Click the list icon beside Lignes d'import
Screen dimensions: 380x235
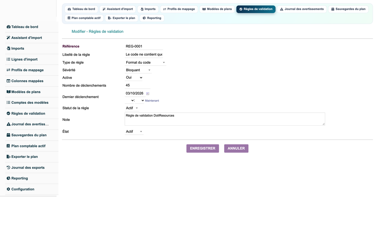(9, 59)
